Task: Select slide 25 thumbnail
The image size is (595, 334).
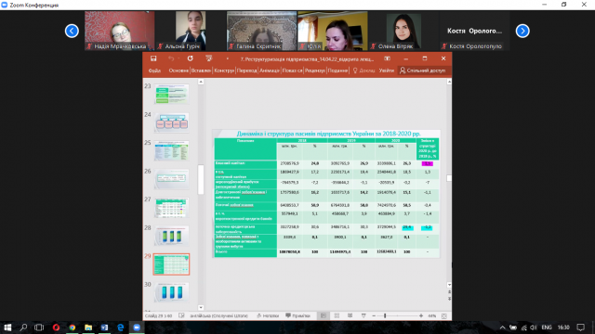Action: point(171,150)
